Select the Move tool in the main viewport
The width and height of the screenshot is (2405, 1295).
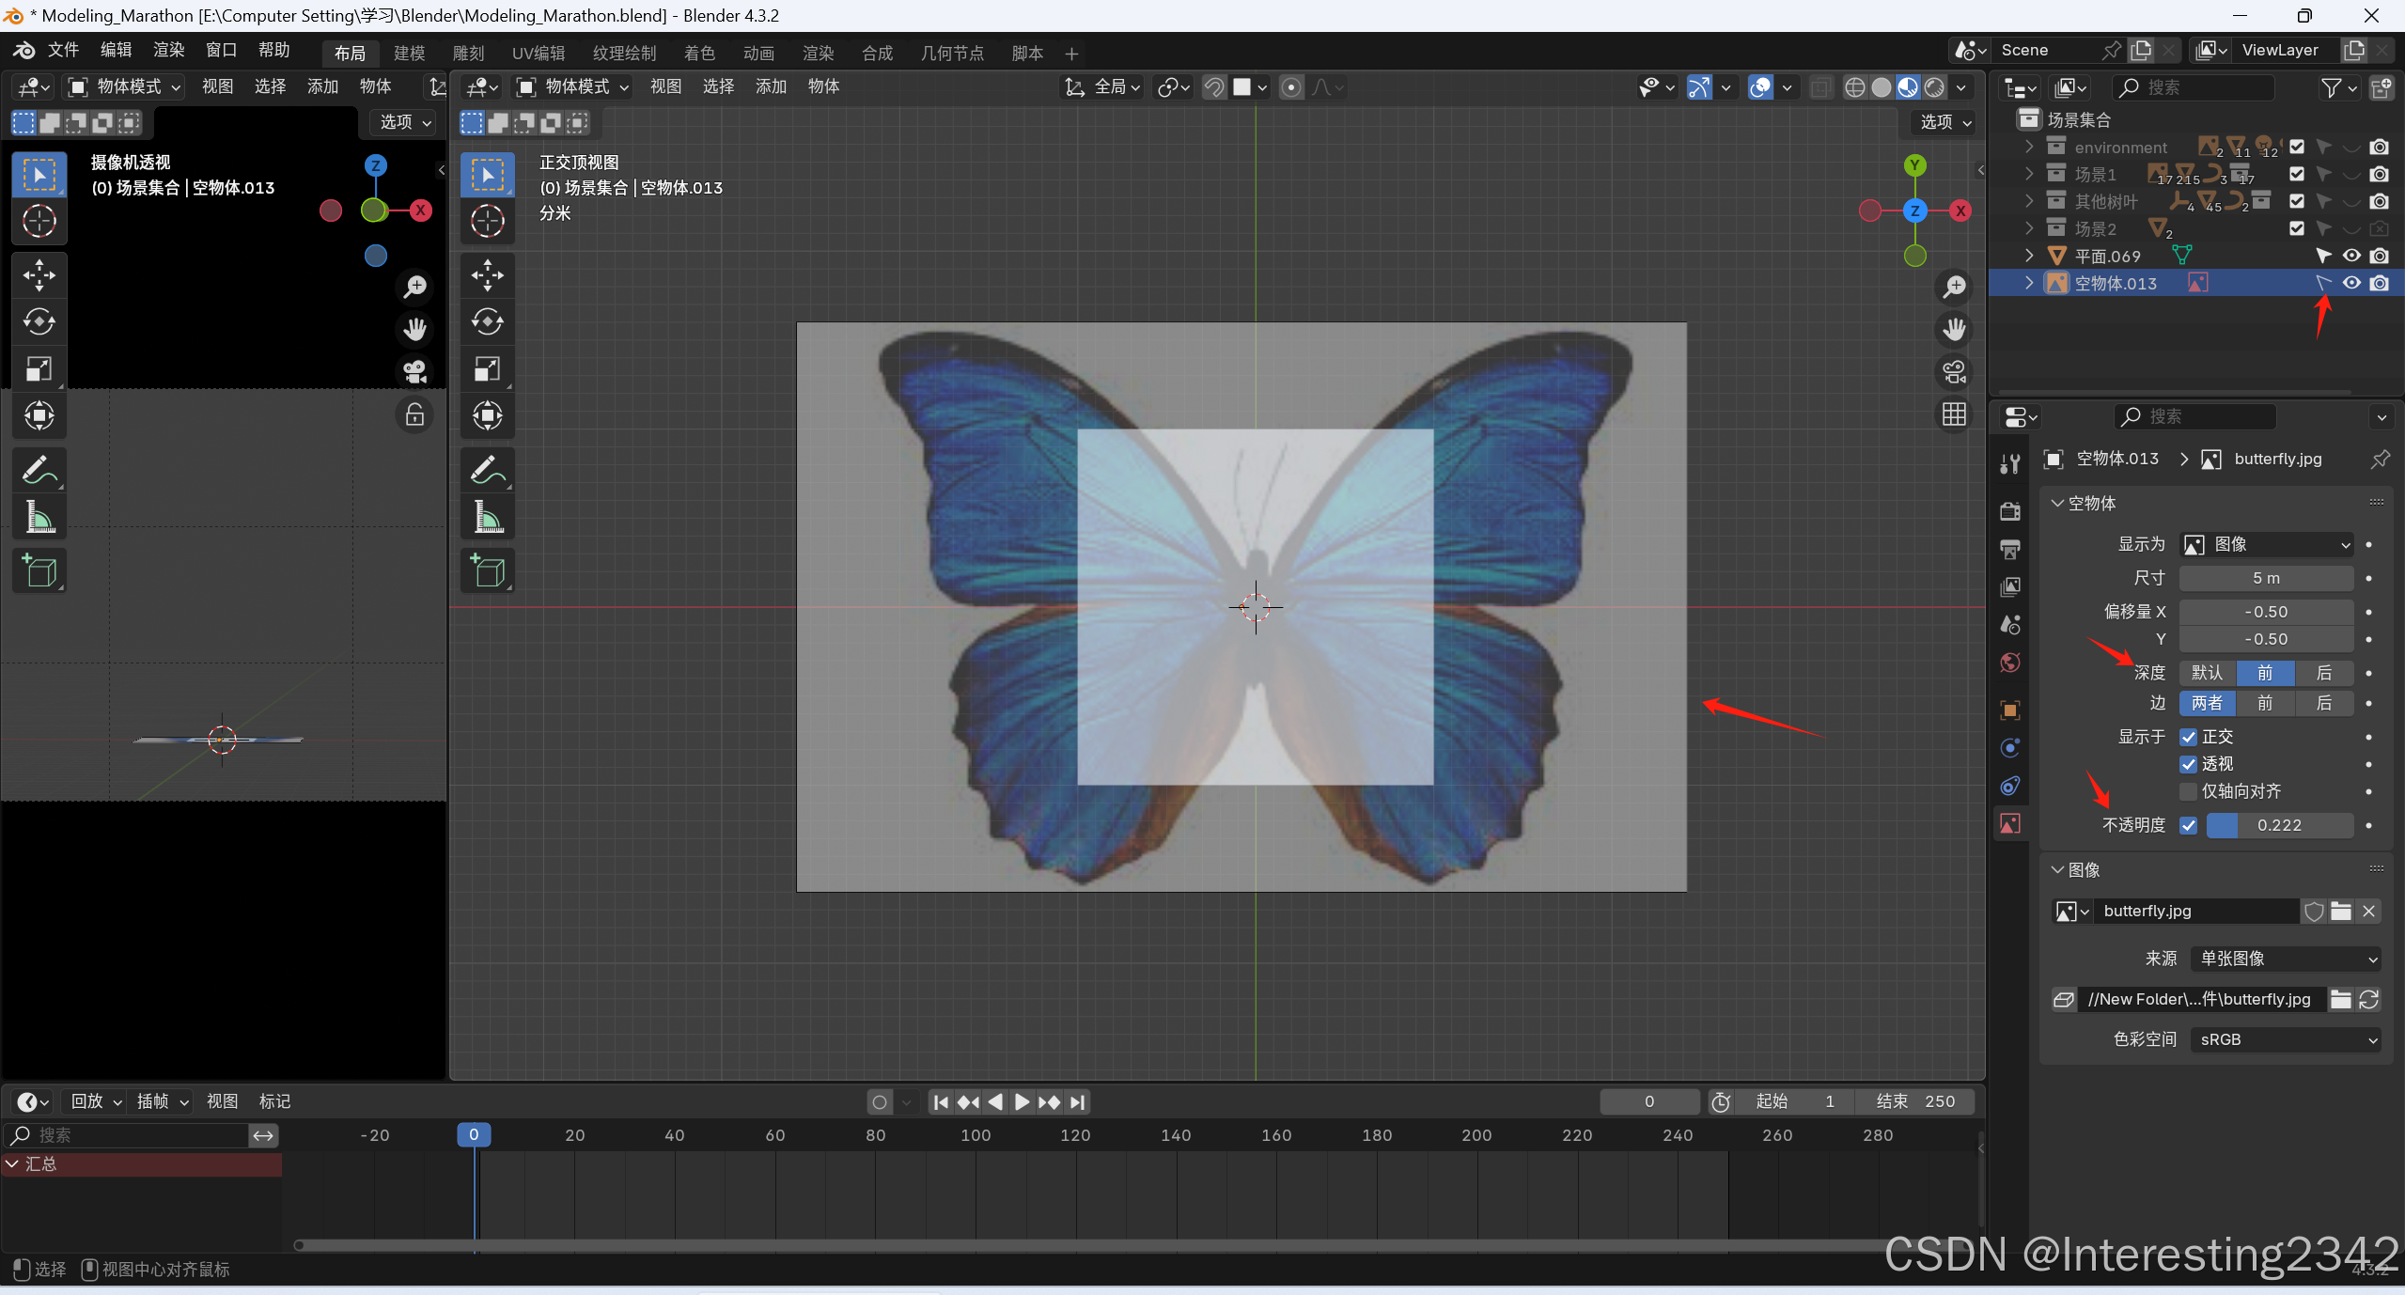pyautogui.click(x=487, y=275)
